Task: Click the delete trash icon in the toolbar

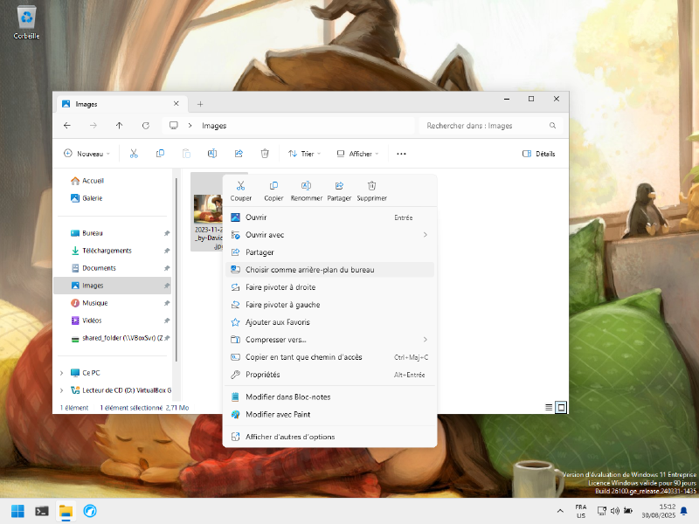Action: 265,153
